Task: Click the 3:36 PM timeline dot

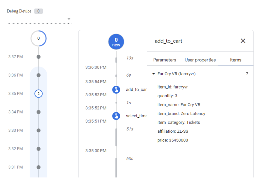Action: tap(39, 75)
